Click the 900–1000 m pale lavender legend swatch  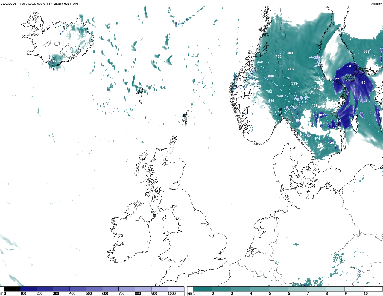pyautogui.click(x=159, y=289)
